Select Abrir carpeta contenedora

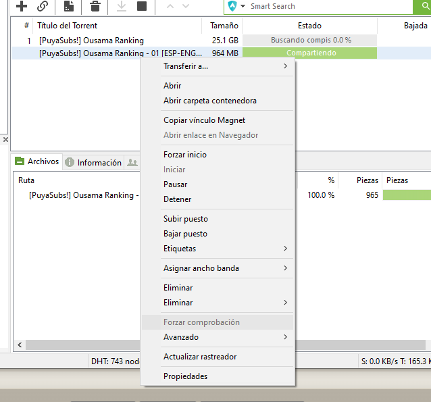218,101
